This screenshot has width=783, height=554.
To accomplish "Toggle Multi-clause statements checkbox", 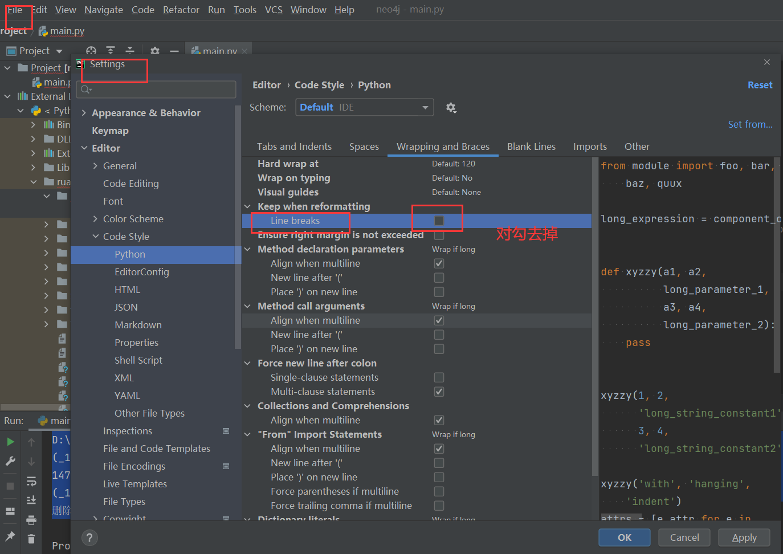I will pyautogui.click(x=439, y=392).
